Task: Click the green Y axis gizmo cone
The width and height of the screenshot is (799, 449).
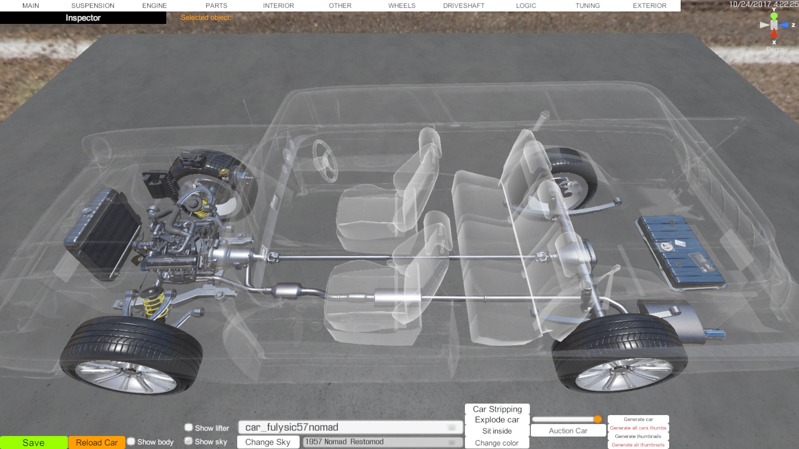Action: tap(774, 16)
